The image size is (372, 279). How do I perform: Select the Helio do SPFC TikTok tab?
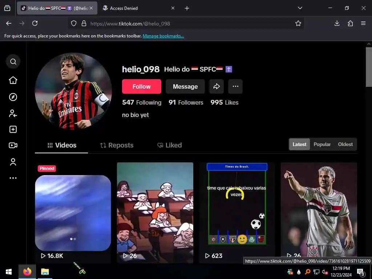(57, 8)
